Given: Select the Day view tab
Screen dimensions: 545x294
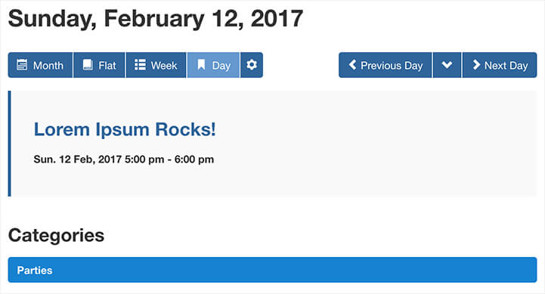Looking at the screenshot, I should click(213, 65).
